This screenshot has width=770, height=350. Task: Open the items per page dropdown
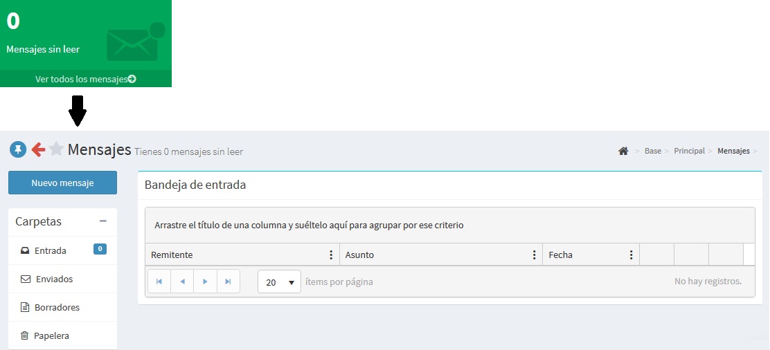point(279,282)
